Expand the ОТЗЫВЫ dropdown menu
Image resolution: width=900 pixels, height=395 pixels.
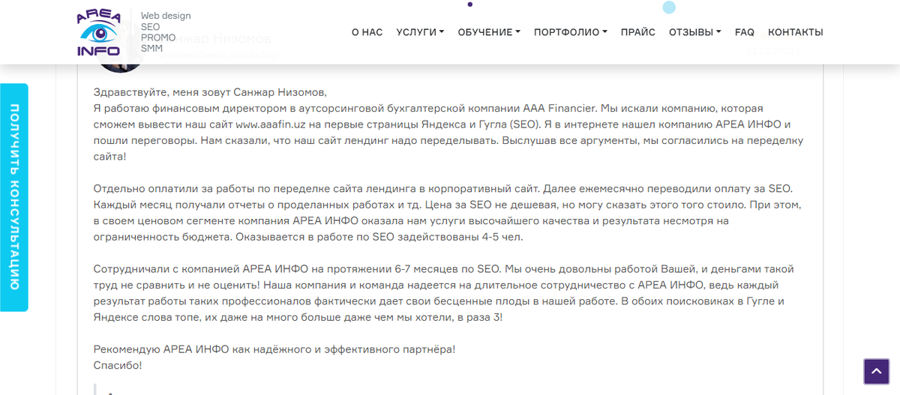coord(695,32)
